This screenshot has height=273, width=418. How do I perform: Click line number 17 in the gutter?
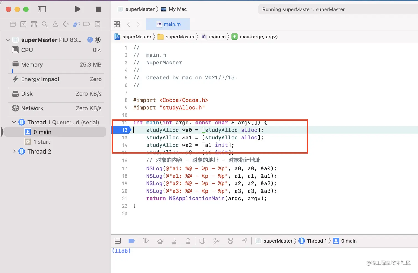click(x=125, y=168)
